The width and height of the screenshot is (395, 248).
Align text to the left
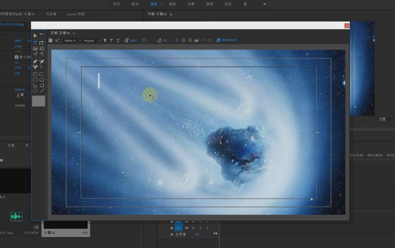tap(177, 40)
